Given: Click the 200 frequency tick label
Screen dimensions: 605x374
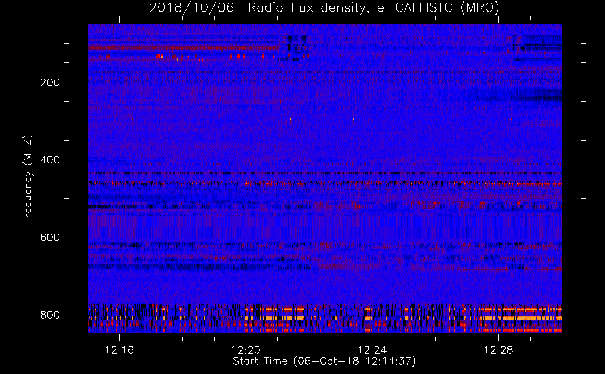Looking at the screenshot, I should tap(50, 82).
